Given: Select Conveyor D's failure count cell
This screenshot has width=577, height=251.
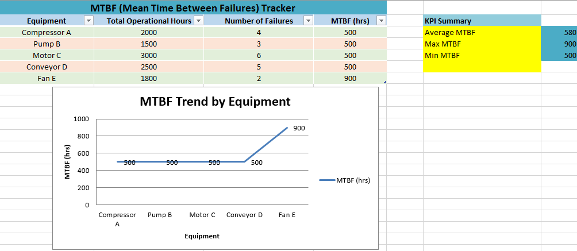Looking at the screenshot, I should pyautogui.click(x=258, y=67).
